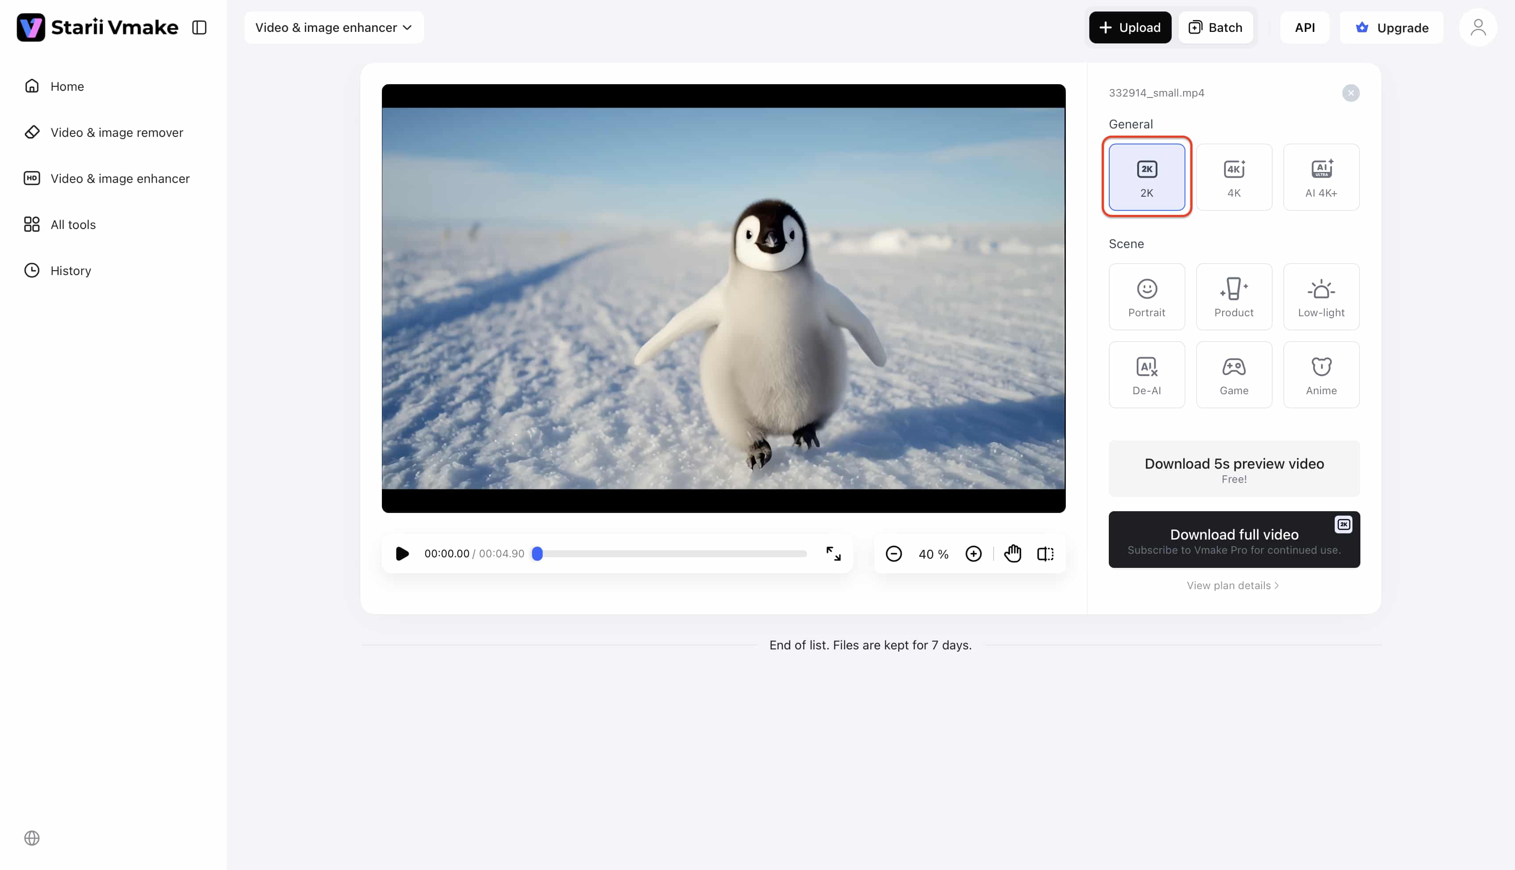Click the 332914_small.mp4 file name
This screenshot has width=1515, height=870.
pos(1157,93)
